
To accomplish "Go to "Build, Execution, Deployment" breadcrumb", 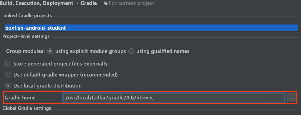I will pyautogui.click(x=37, y=3).
